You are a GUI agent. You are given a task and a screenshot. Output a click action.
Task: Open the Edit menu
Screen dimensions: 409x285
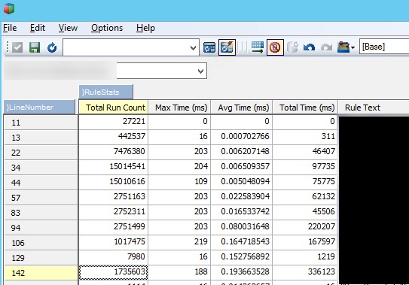click(x=38, y=28)
